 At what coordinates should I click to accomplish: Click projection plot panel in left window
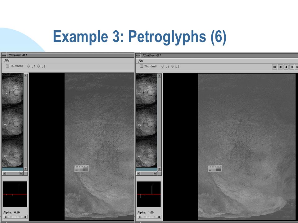tap(15, 194)
